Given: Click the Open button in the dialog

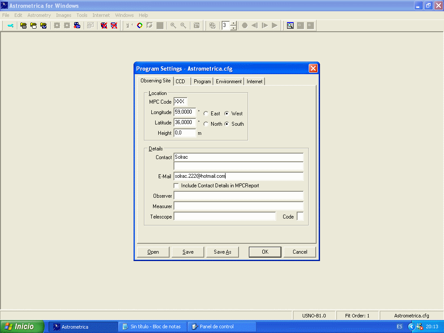Looking at the screenshot, I should (153, 252).
